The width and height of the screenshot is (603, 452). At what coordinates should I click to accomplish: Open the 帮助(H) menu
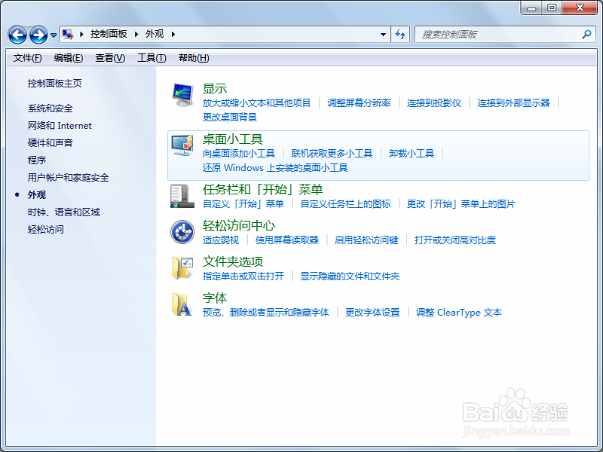point(194,58)
